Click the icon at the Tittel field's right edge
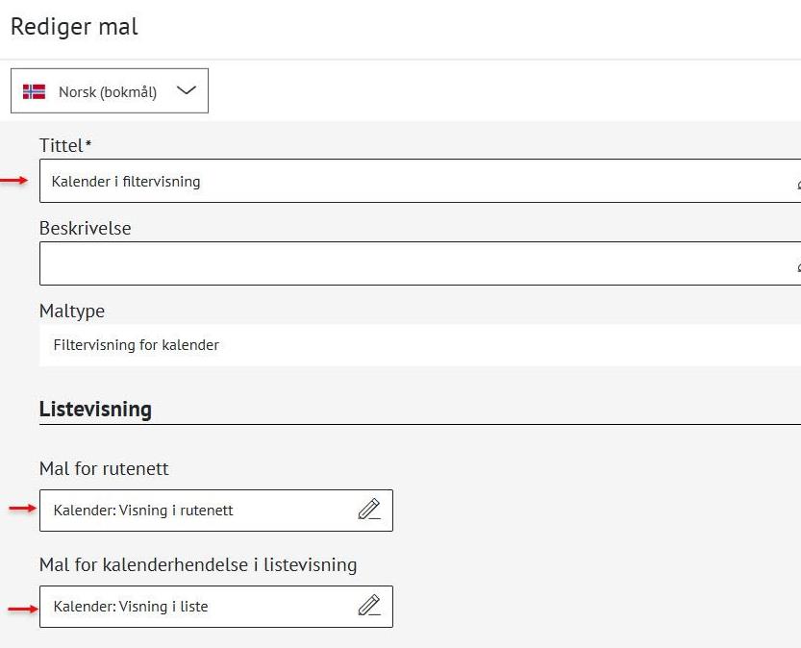 [x=797, y=183]
